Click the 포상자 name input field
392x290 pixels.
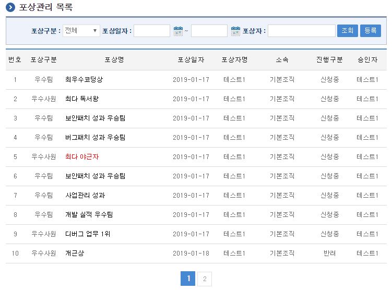point(301,31)
